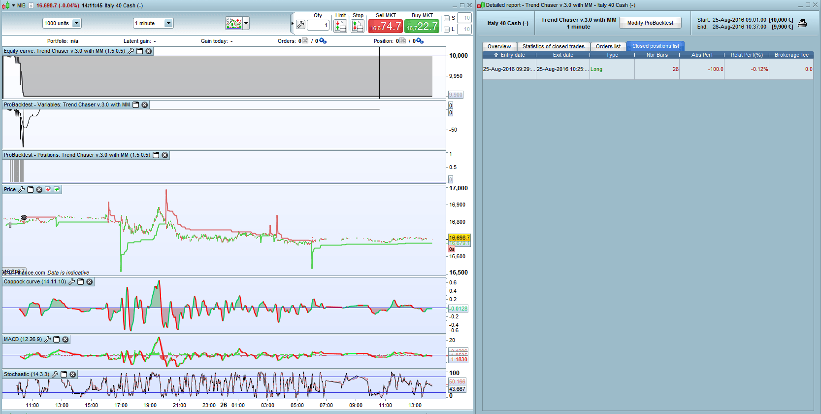Click the Modify ProBacktest button
This screenshot has width=821, height=414.
coord(650,23)
